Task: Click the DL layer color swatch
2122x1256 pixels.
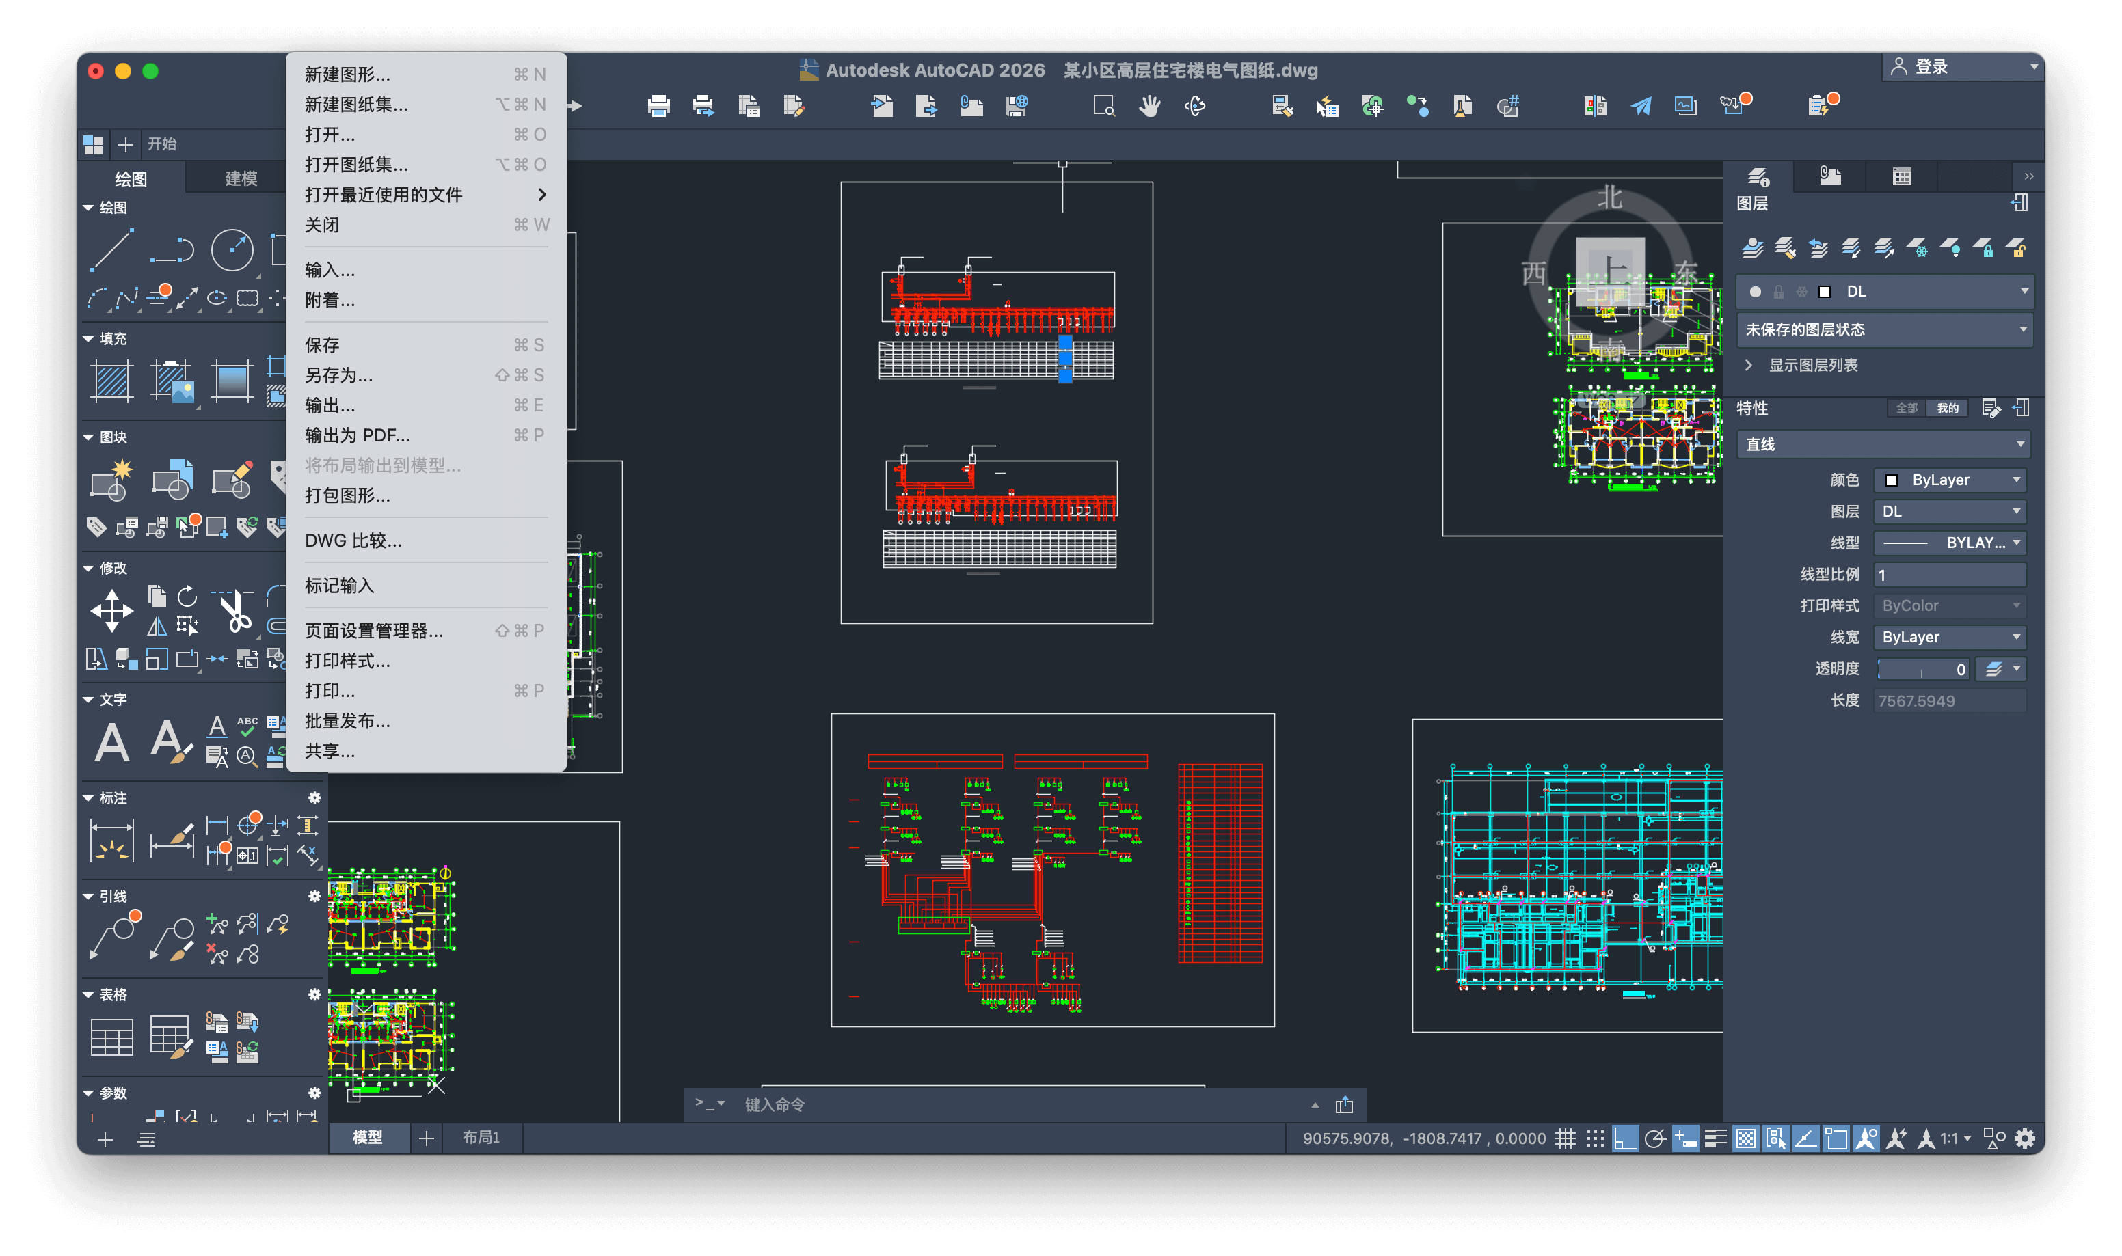Action: [1824, 291]
